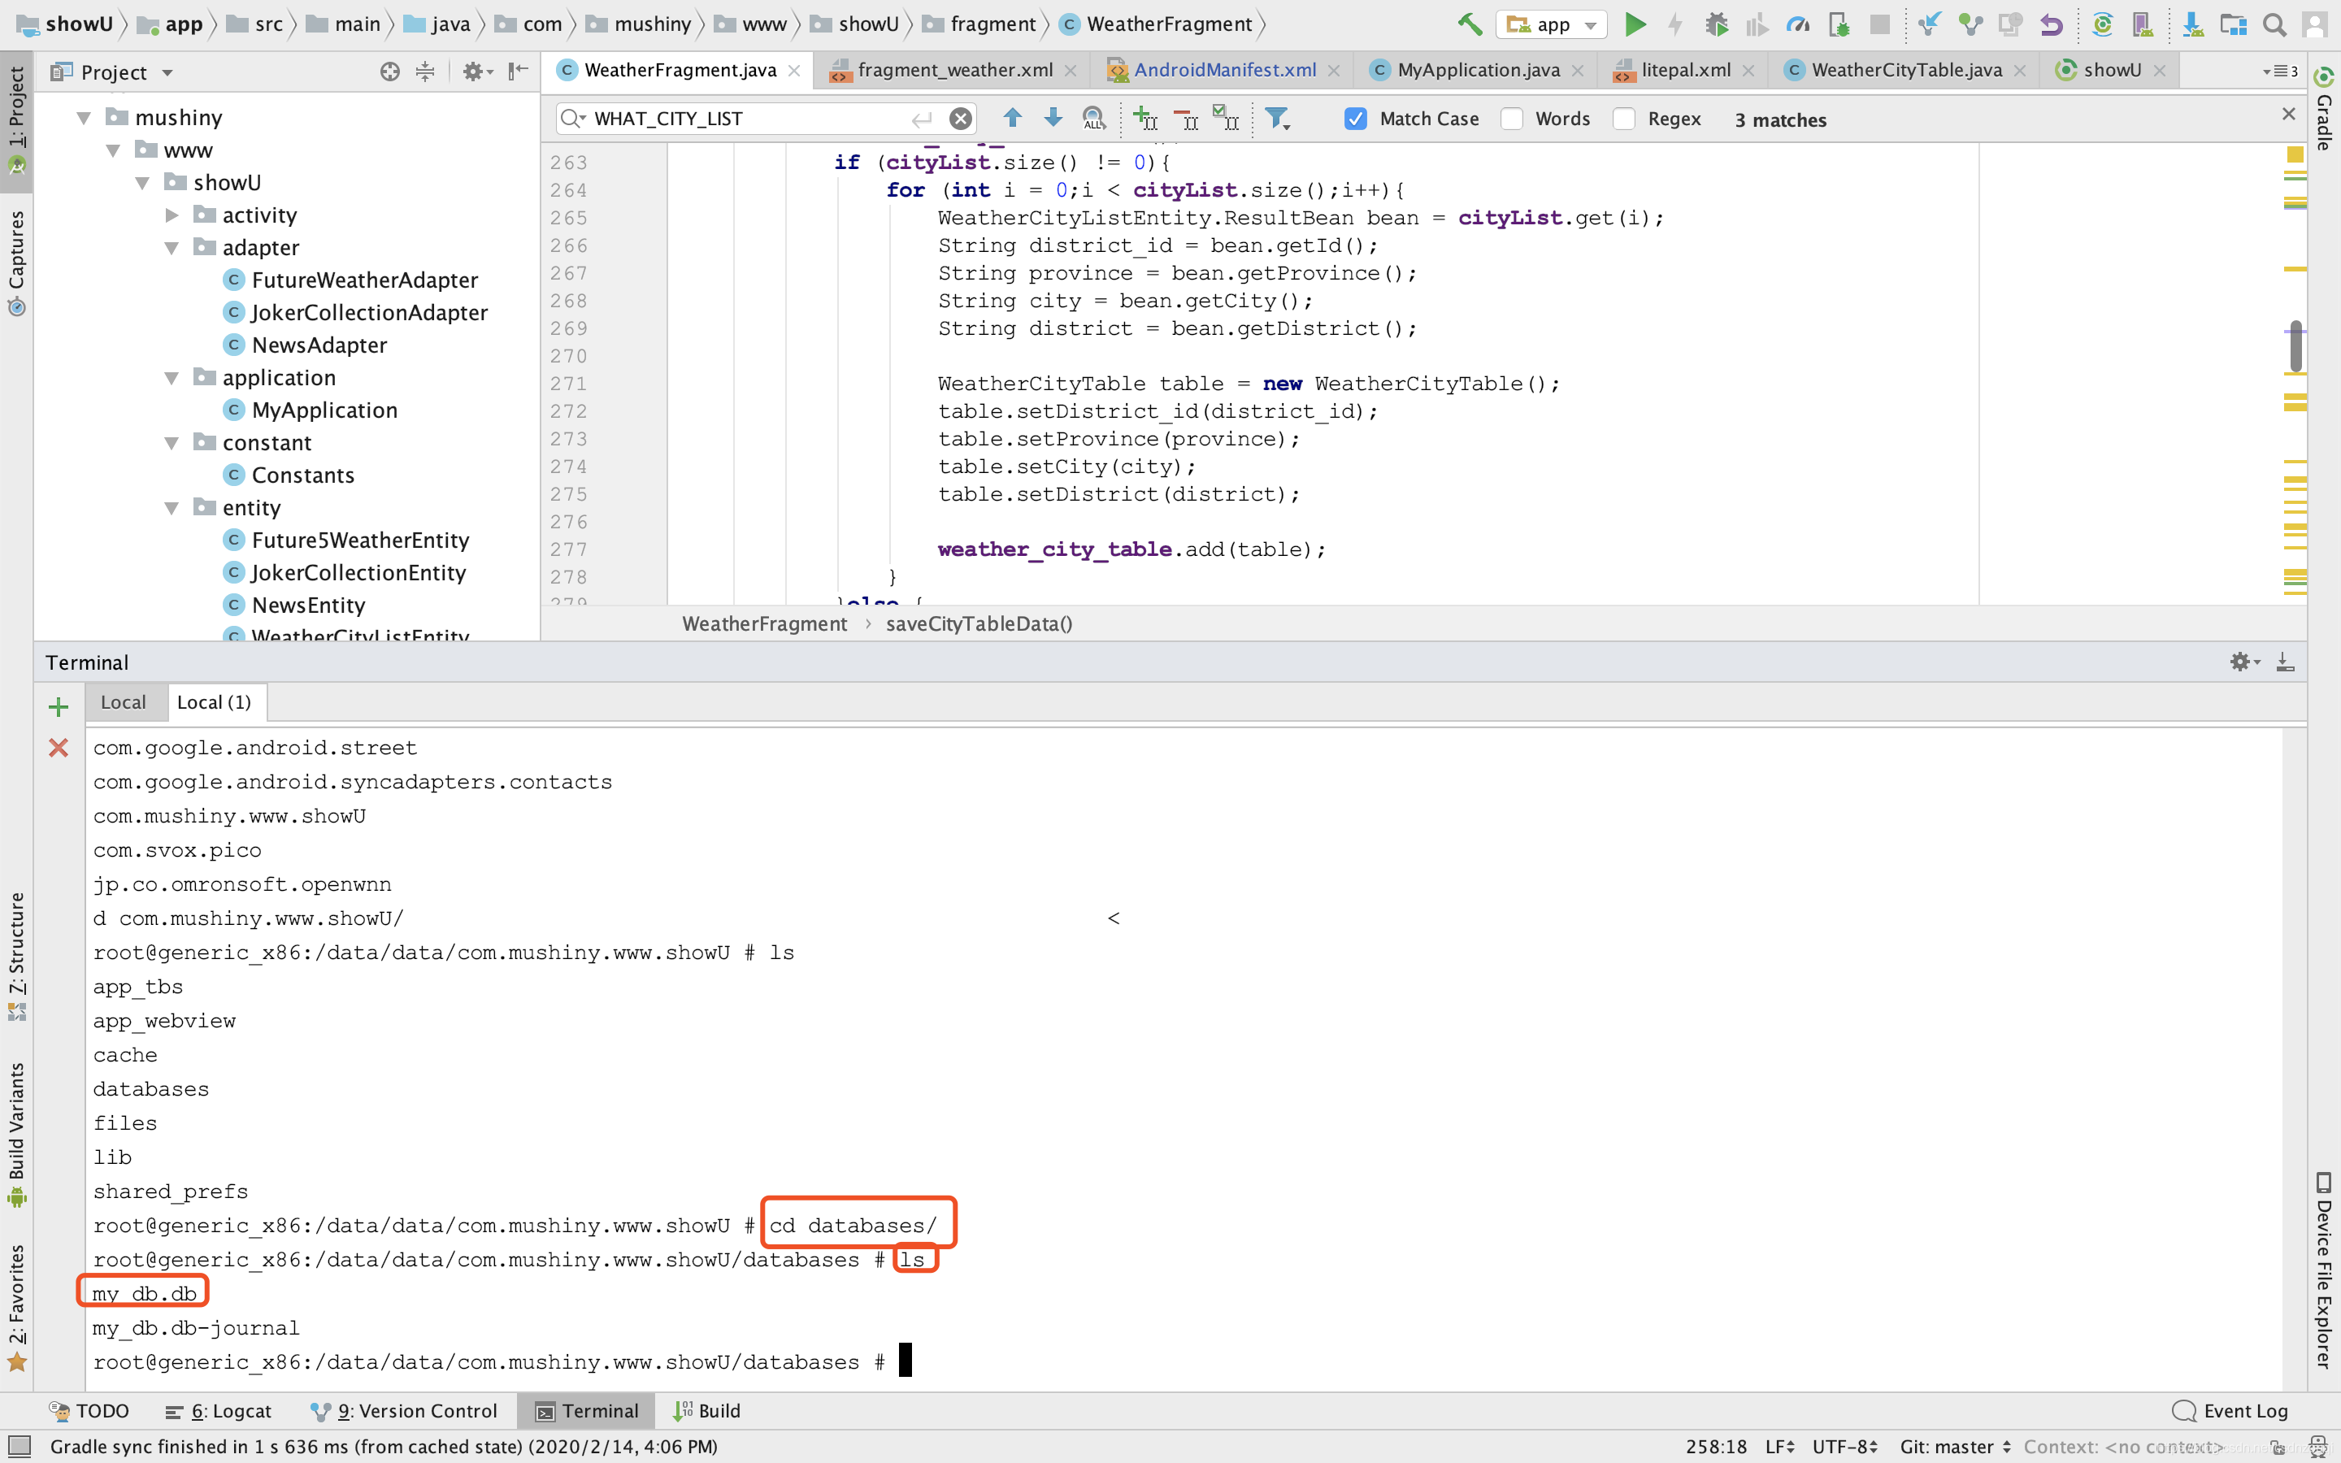Collapse the mushiny folder
The width and height of the screenshot is (2341, 1463).
click(x=85, y=118)
